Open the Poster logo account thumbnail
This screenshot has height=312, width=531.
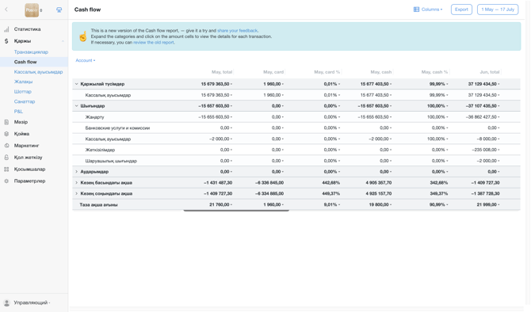[32, 10]
